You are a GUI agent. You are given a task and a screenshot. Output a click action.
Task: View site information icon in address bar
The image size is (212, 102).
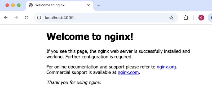pyautogui.click(x=39, y=17)
